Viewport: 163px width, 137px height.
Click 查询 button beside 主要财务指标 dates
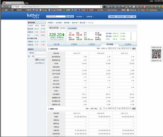[134, 49]
